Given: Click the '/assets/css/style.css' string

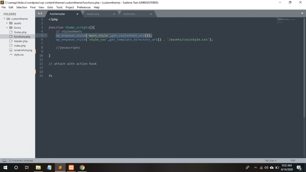Looking at the screenshot, I should pos(188,39).
